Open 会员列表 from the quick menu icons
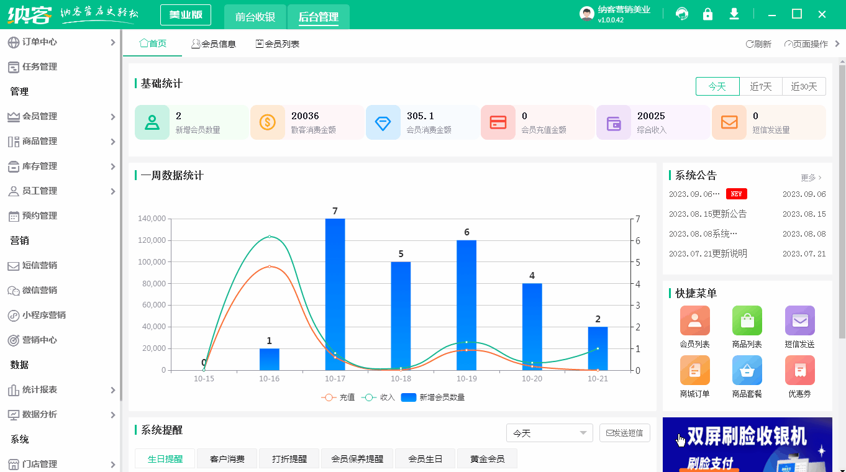This screenshot has height=472, width=846. (694, 320)
